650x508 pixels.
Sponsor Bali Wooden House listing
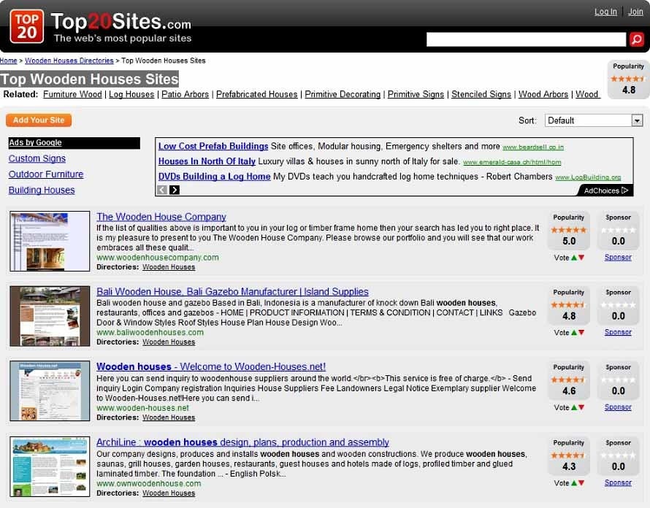click(618, 332)
